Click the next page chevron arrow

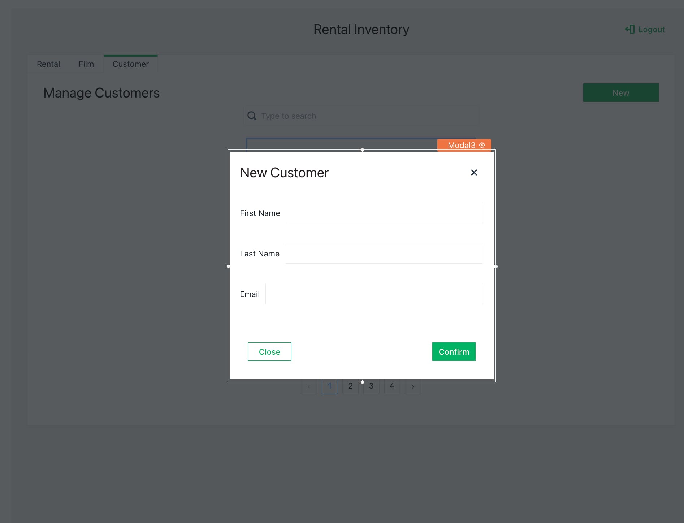pos(413,387)
